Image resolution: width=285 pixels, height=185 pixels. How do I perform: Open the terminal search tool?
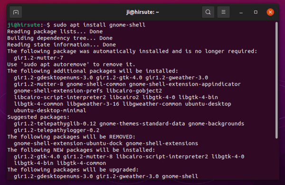tap(208, 12)
